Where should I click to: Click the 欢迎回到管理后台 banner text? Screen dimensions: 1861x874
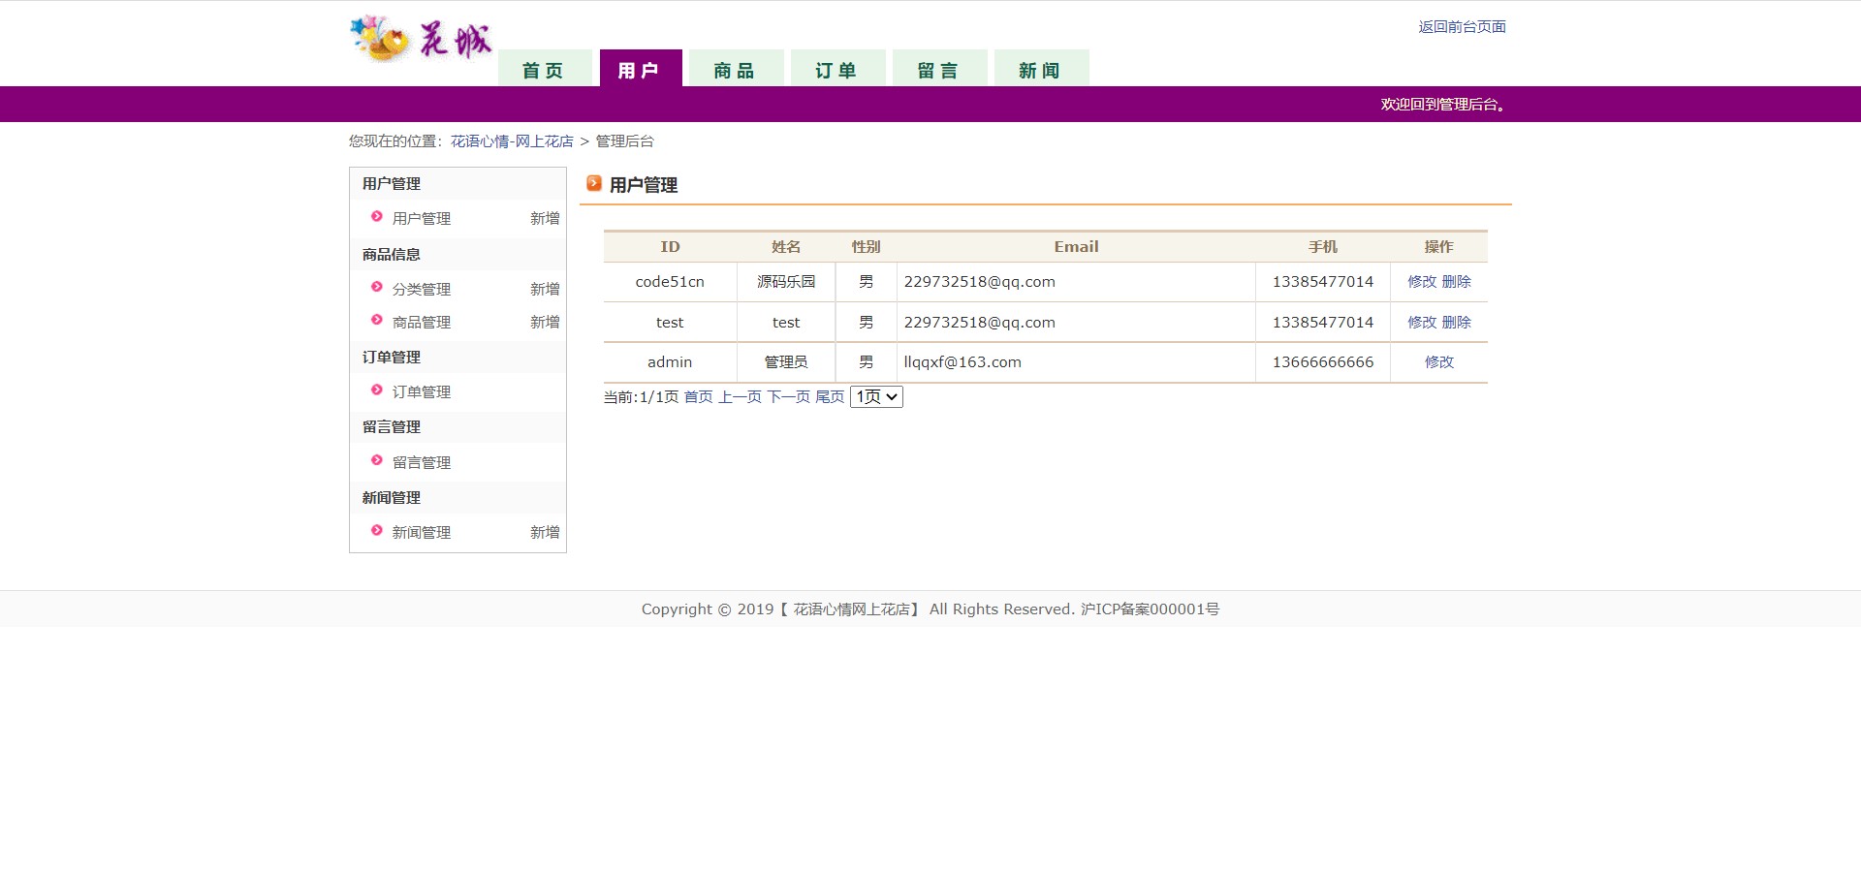(x=1443, y=105)
